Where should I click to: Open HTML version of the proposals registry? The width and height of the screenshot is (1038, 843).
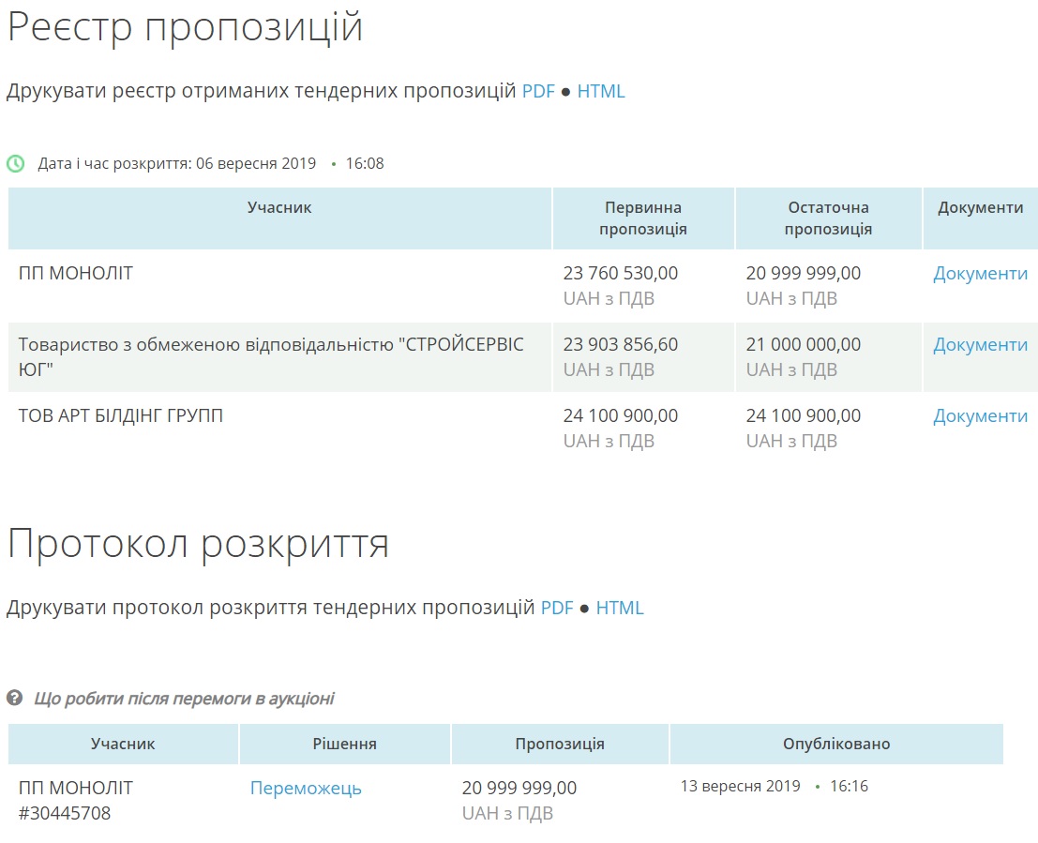click(x=601, y=91)
